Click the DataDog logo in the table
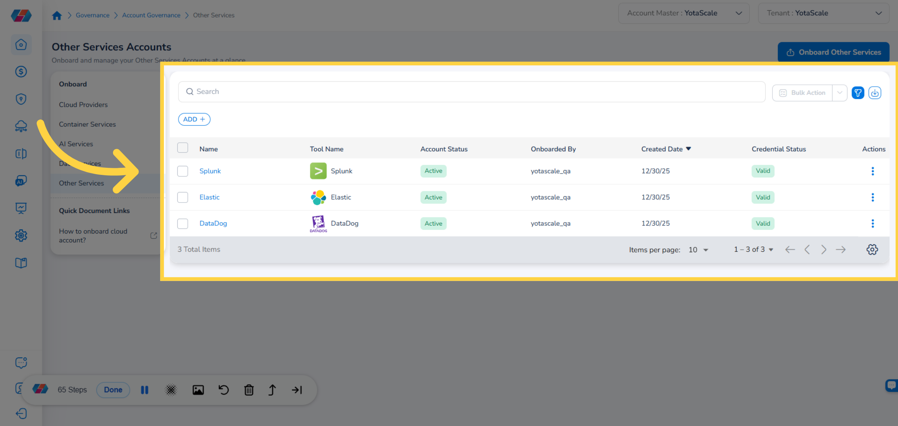Viewport: 898px width, 426px height. 318,223
